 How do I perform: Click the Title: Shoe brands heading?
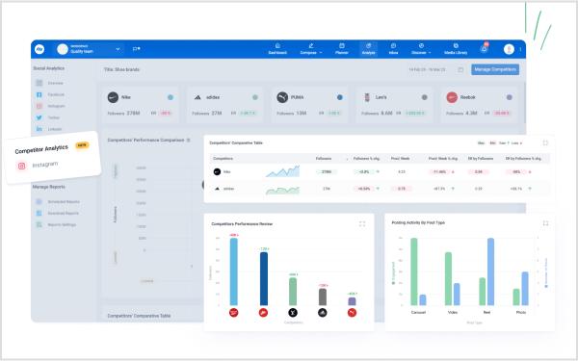121,69
